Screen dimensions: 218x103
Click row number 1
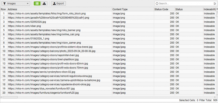[x=4, y=14]
